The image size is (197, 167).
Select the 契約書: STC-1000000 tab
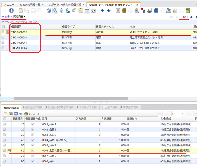point(112,5)
